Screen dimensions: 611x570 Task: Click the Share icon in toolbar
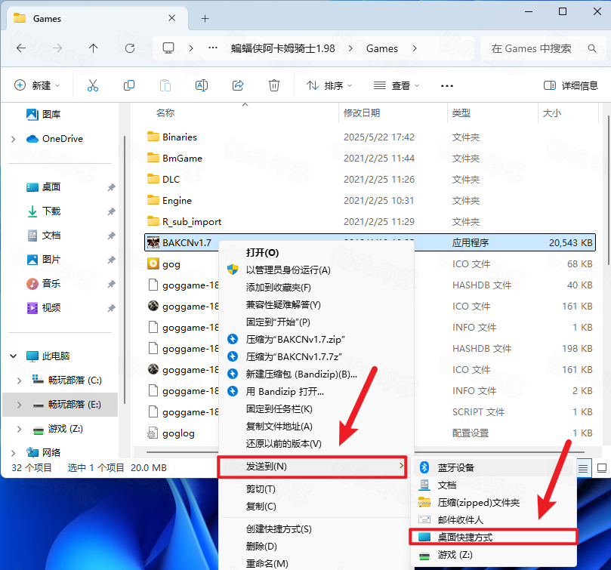[x=238, y=85]
